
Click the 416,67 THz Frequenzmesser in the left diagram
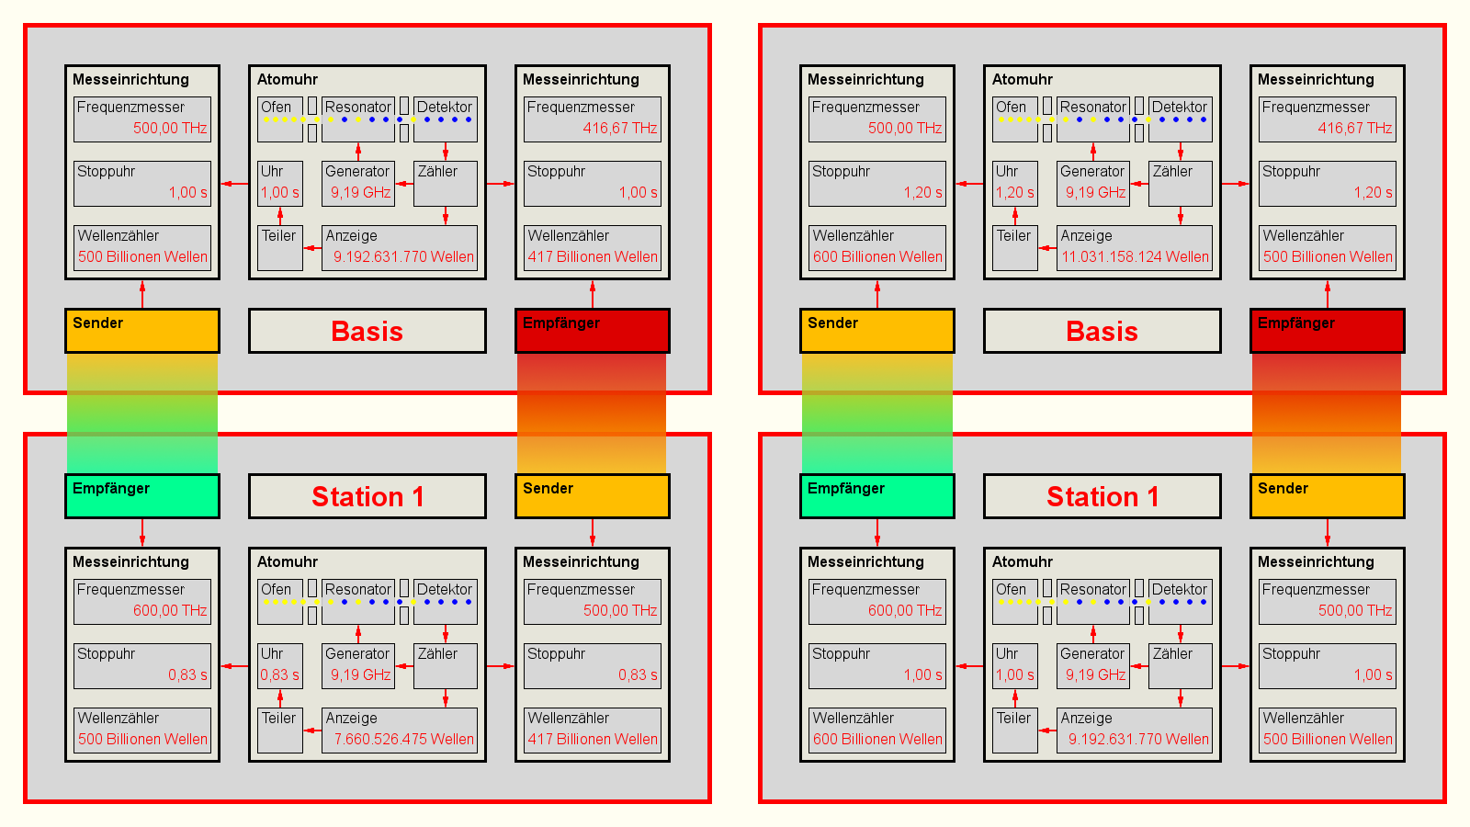pos(593,119)
